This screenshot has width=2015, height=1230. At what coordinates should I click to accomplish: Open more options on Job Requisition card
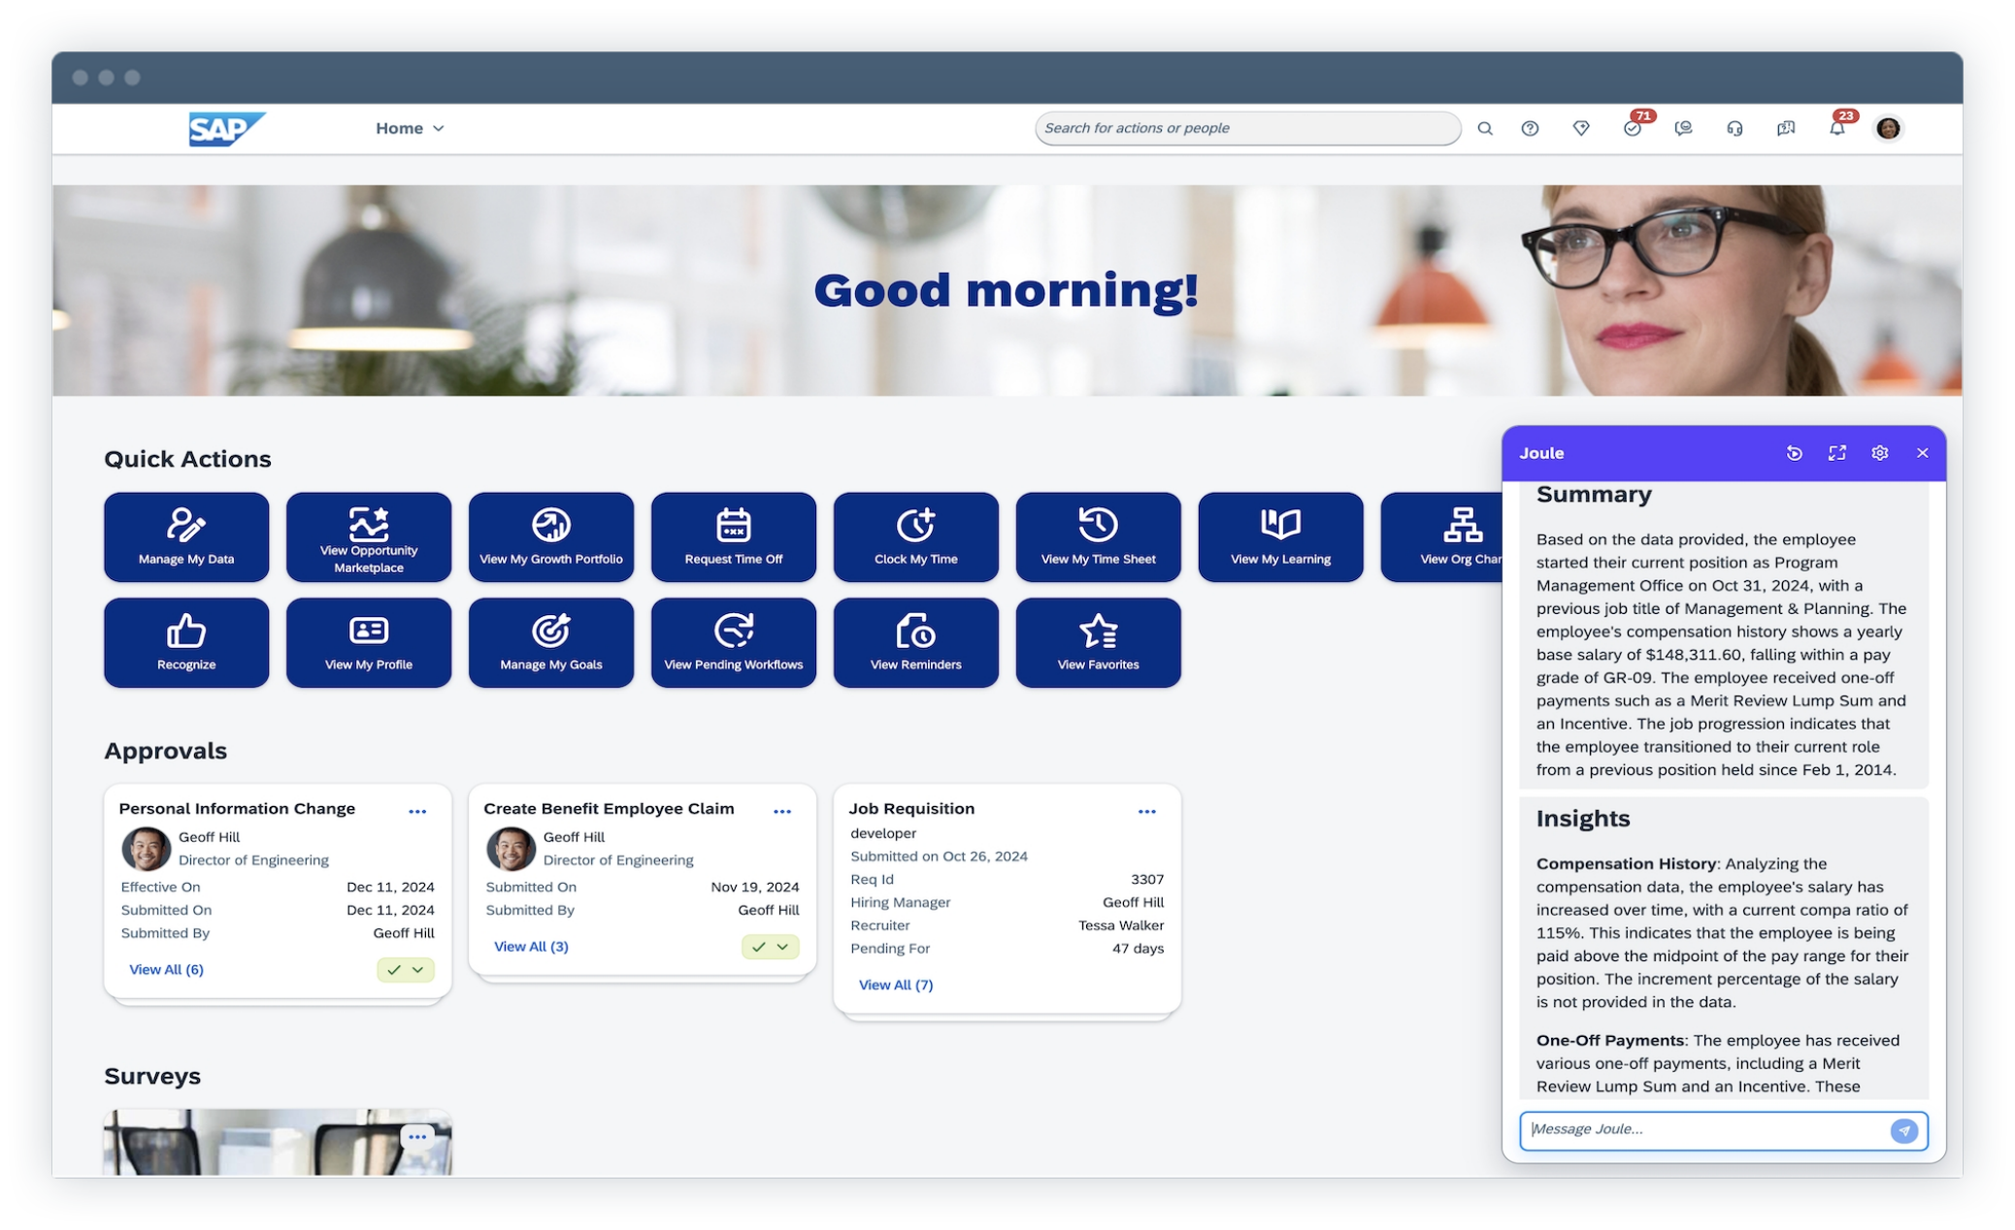(x=1147, y=812)
